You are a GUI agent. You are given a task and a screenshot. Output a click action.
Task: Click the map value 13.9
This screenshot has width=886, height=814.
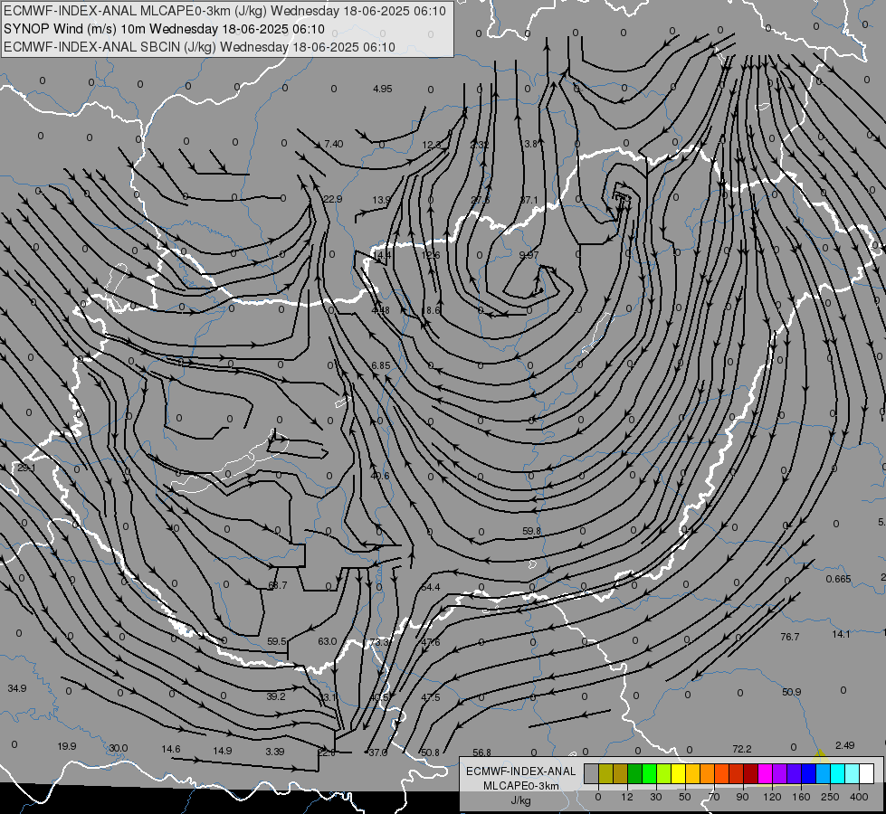tap(381, 199)
